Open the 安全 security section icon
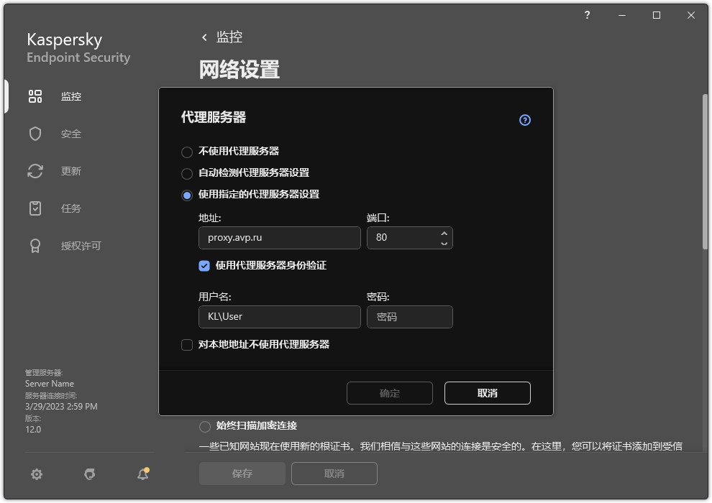Image resolution: width=712 pixels, height=503 pixels. tap(35, 133)
